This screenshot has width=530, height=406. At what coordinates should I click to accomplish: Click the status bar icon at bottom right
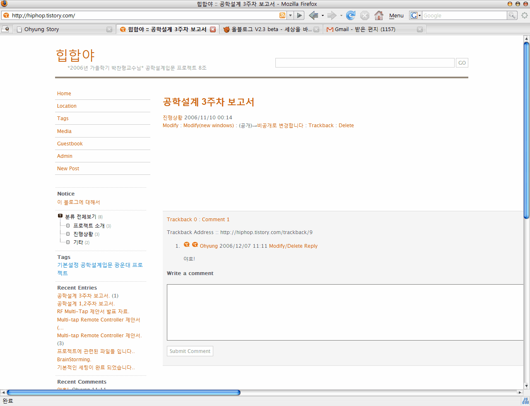[525, 401]
